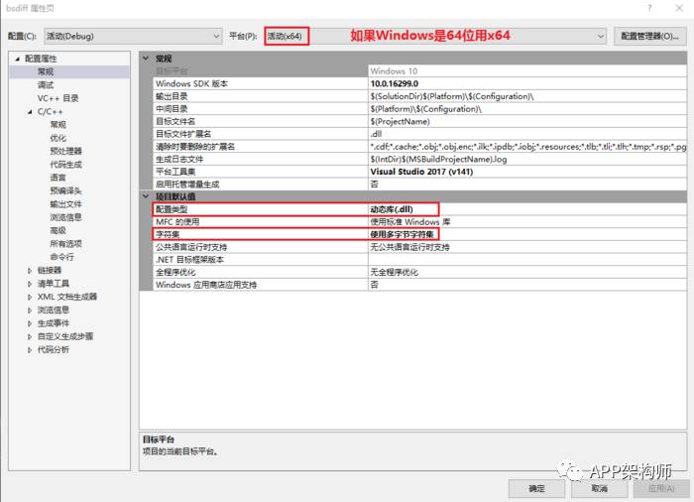Open the 平台(P) platform dropdown arrow
Screen dimensions: 694x502
pos(600,36)
